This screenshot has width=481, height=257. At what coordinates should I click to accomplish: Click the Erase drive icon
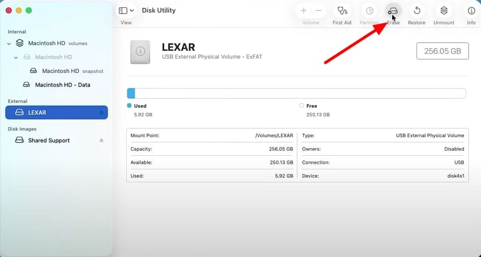[393, 11]
